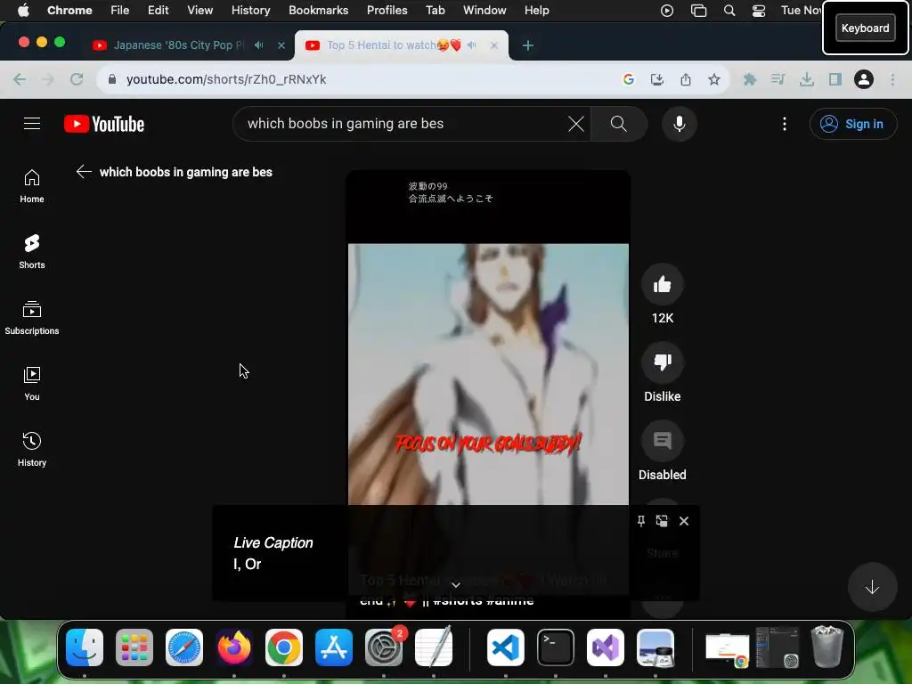Open the File menu
This screenshot has width=912, height=684.
click(x=120, y=10)
